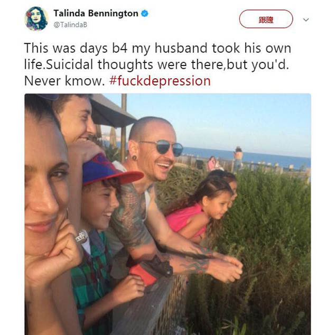Open the #fuckdepression hashtag link
Viewport: 317px width, 335px height.
(160, 81)
